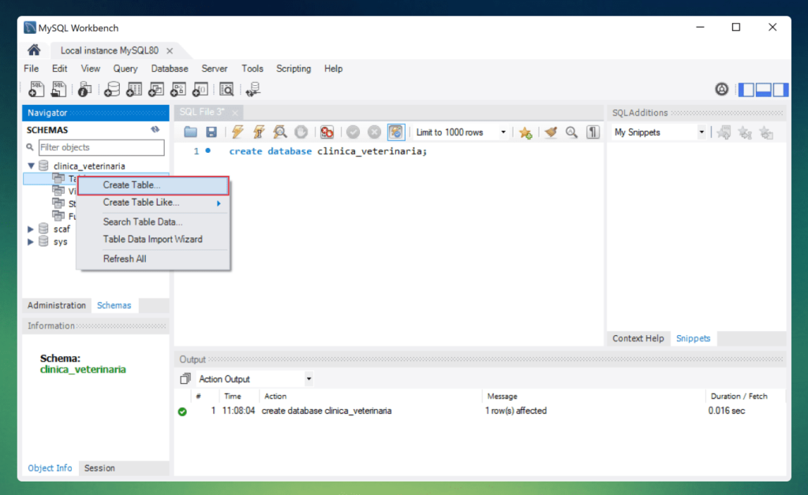The image size is (808, 495).
Task: Open the home screen tab icon
Action: pos(34,50)
